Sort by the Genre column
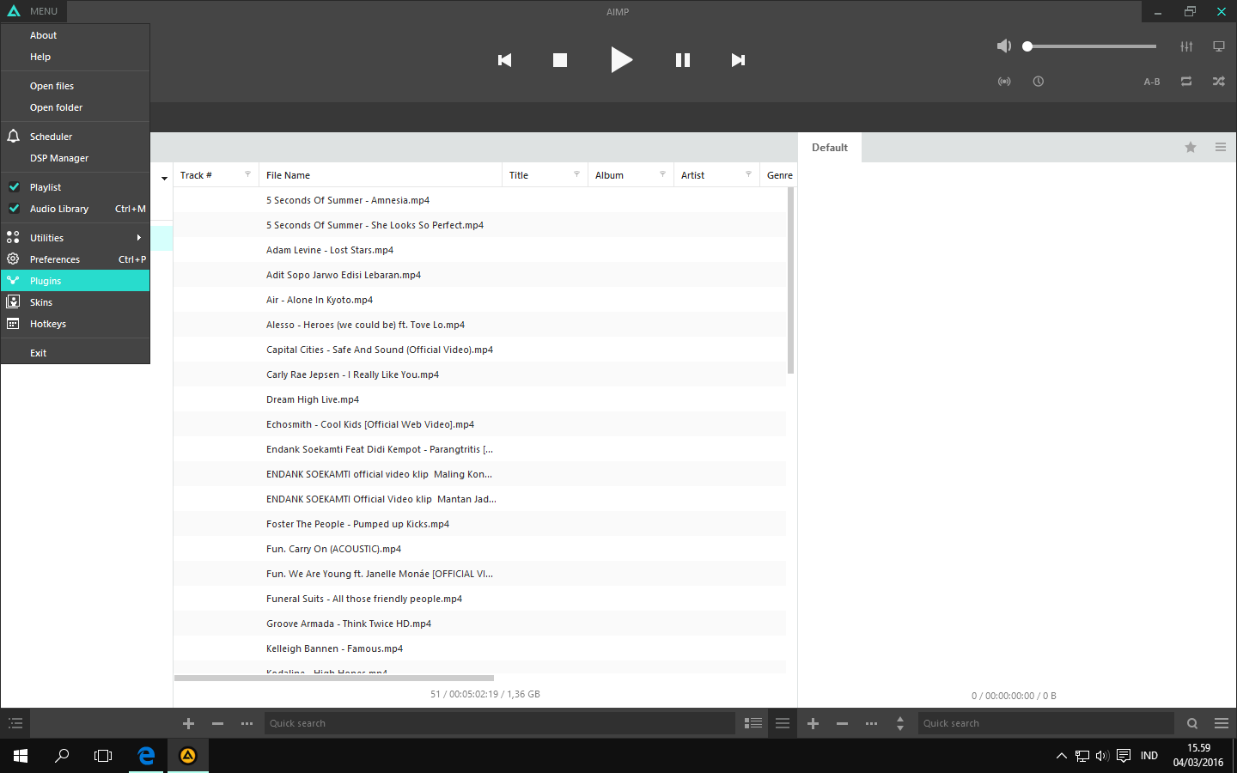 tap(779, 175)
